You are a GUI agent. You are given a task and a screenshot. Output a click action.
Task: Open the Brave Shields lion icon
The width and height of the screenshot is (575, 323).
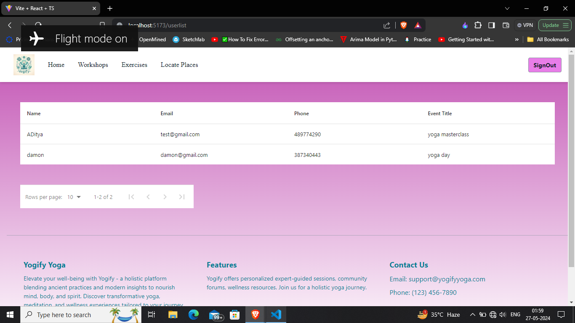(x=404, y=25)
